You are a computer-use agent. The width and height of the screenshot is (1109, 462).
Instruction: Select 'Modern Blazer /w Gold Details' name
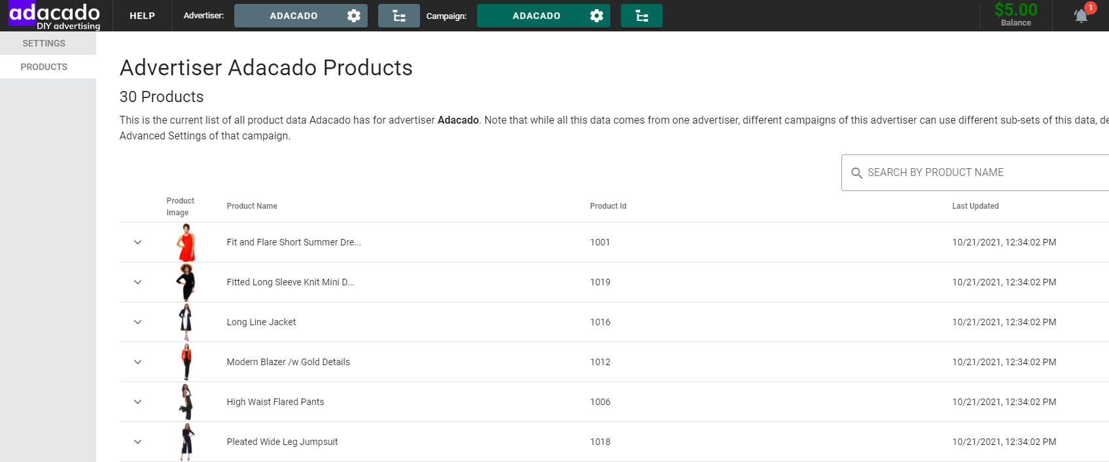[x=288, y=362]
